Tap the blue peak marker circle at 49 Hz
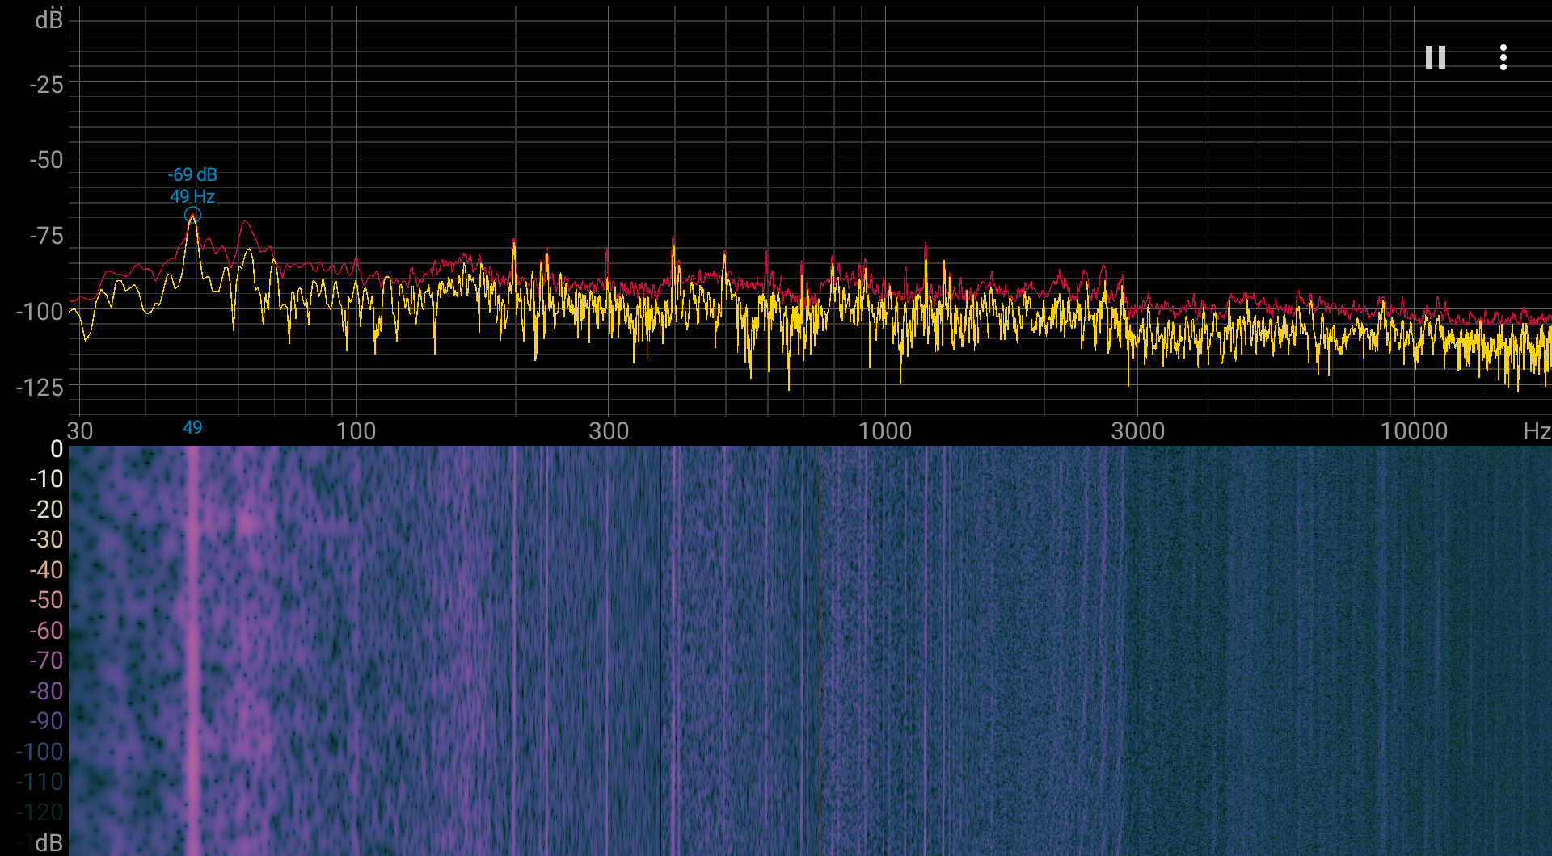The width and height of the screenshot is (1552, 856). click(x=192, y=215)
